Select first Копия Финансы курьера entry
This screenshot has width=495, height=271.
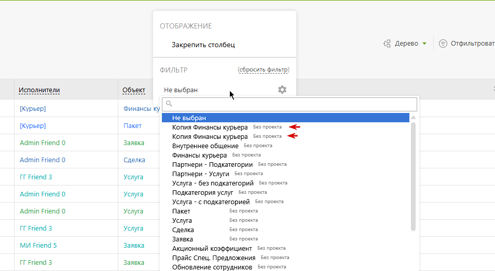coord(210,127)
